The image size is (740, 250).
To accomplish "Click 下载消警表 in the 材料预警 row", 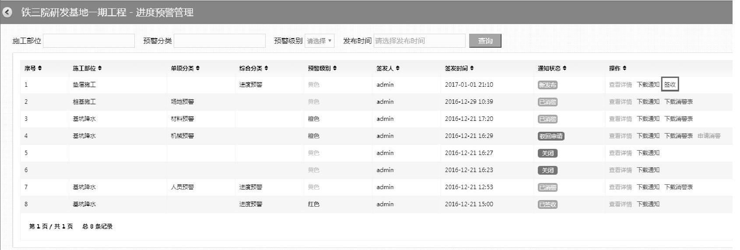I will click(x=679, y=119).
